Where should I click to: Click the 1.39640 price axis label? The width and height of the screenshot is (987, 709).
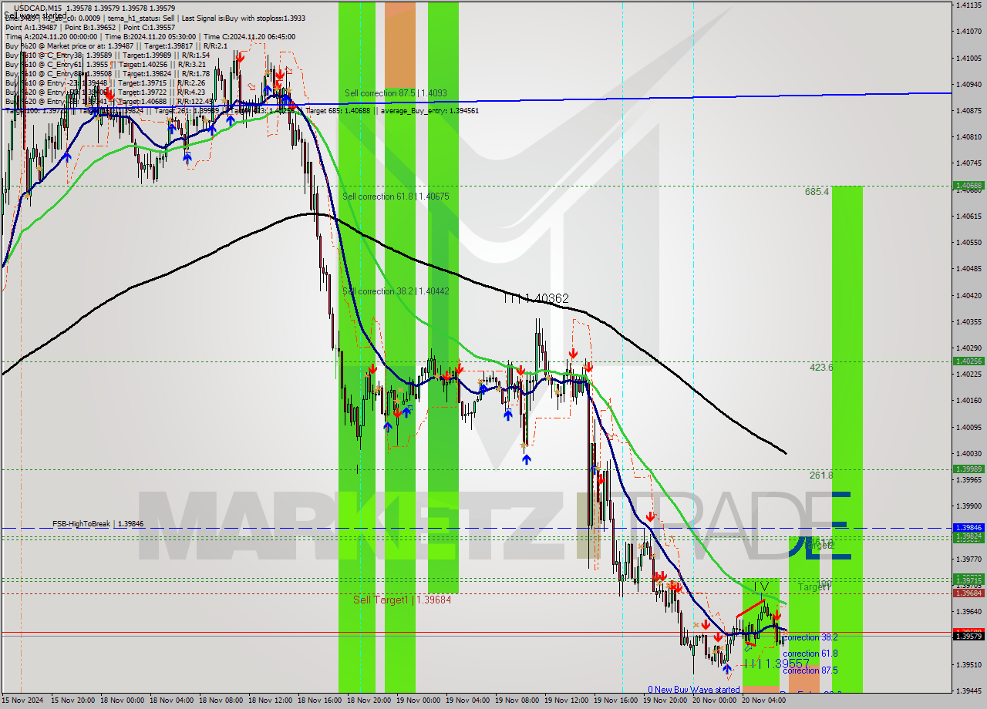(x=969, y=611)
